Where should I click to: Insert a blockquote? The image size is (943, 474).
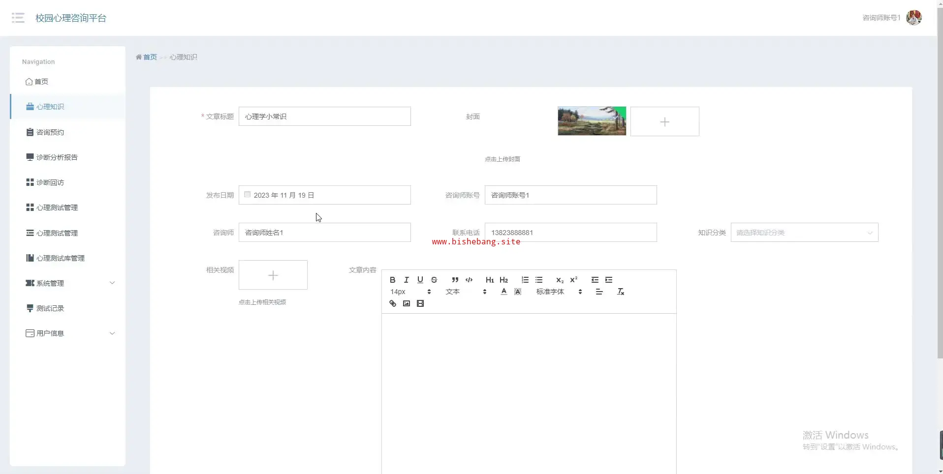click(x=455, y=280)
